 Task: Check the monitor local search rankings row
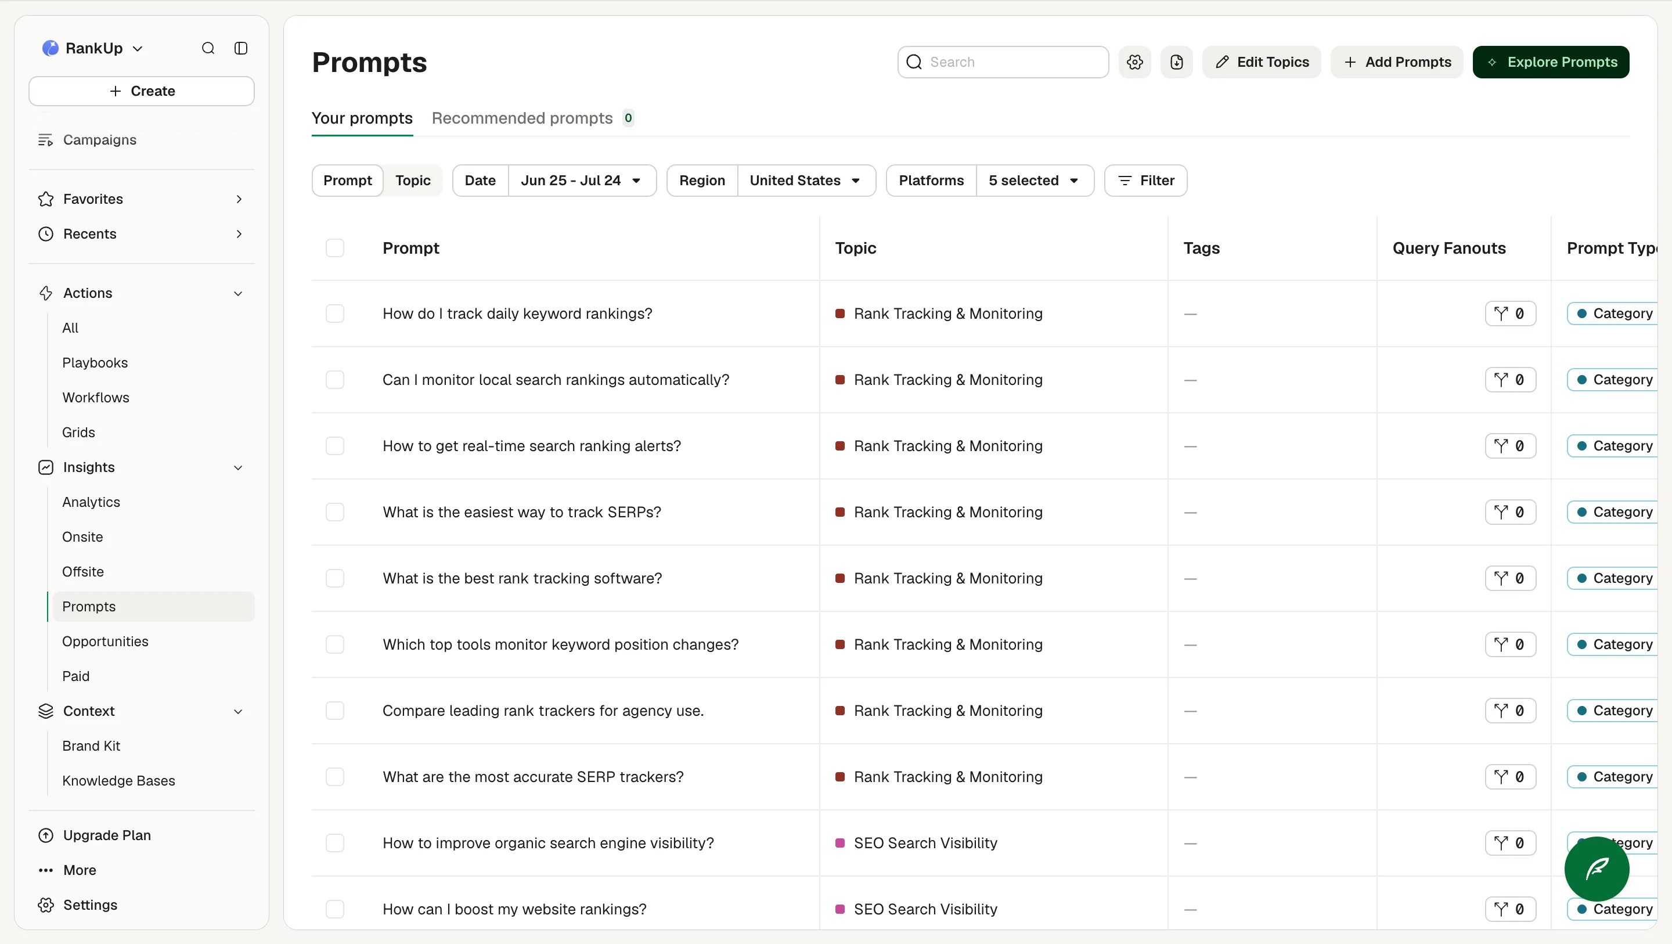click(x=334, y=380)
